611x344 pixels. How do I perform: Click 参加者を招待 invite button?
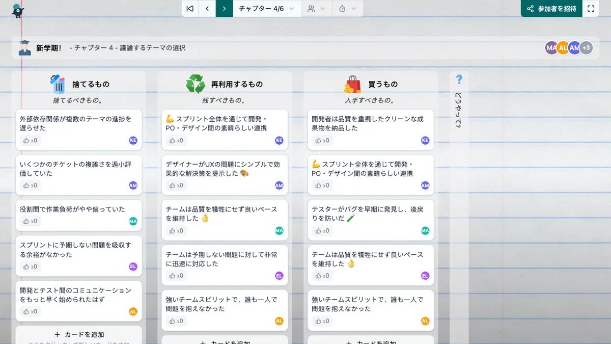tap(551, 9)
